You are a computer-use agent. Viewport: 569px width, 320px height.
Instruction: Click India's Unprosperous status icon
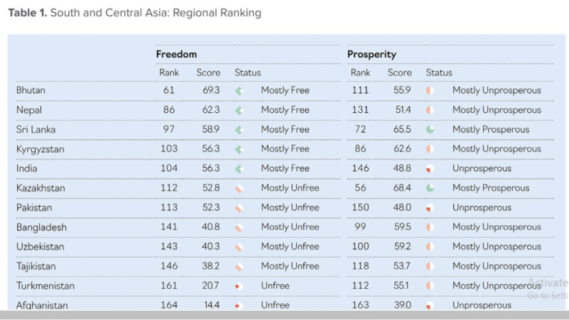pyautogui.click(x=430, y=169)
